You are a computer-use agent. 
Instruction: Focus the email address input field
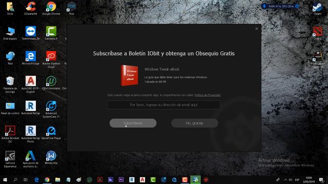(163, 105)
